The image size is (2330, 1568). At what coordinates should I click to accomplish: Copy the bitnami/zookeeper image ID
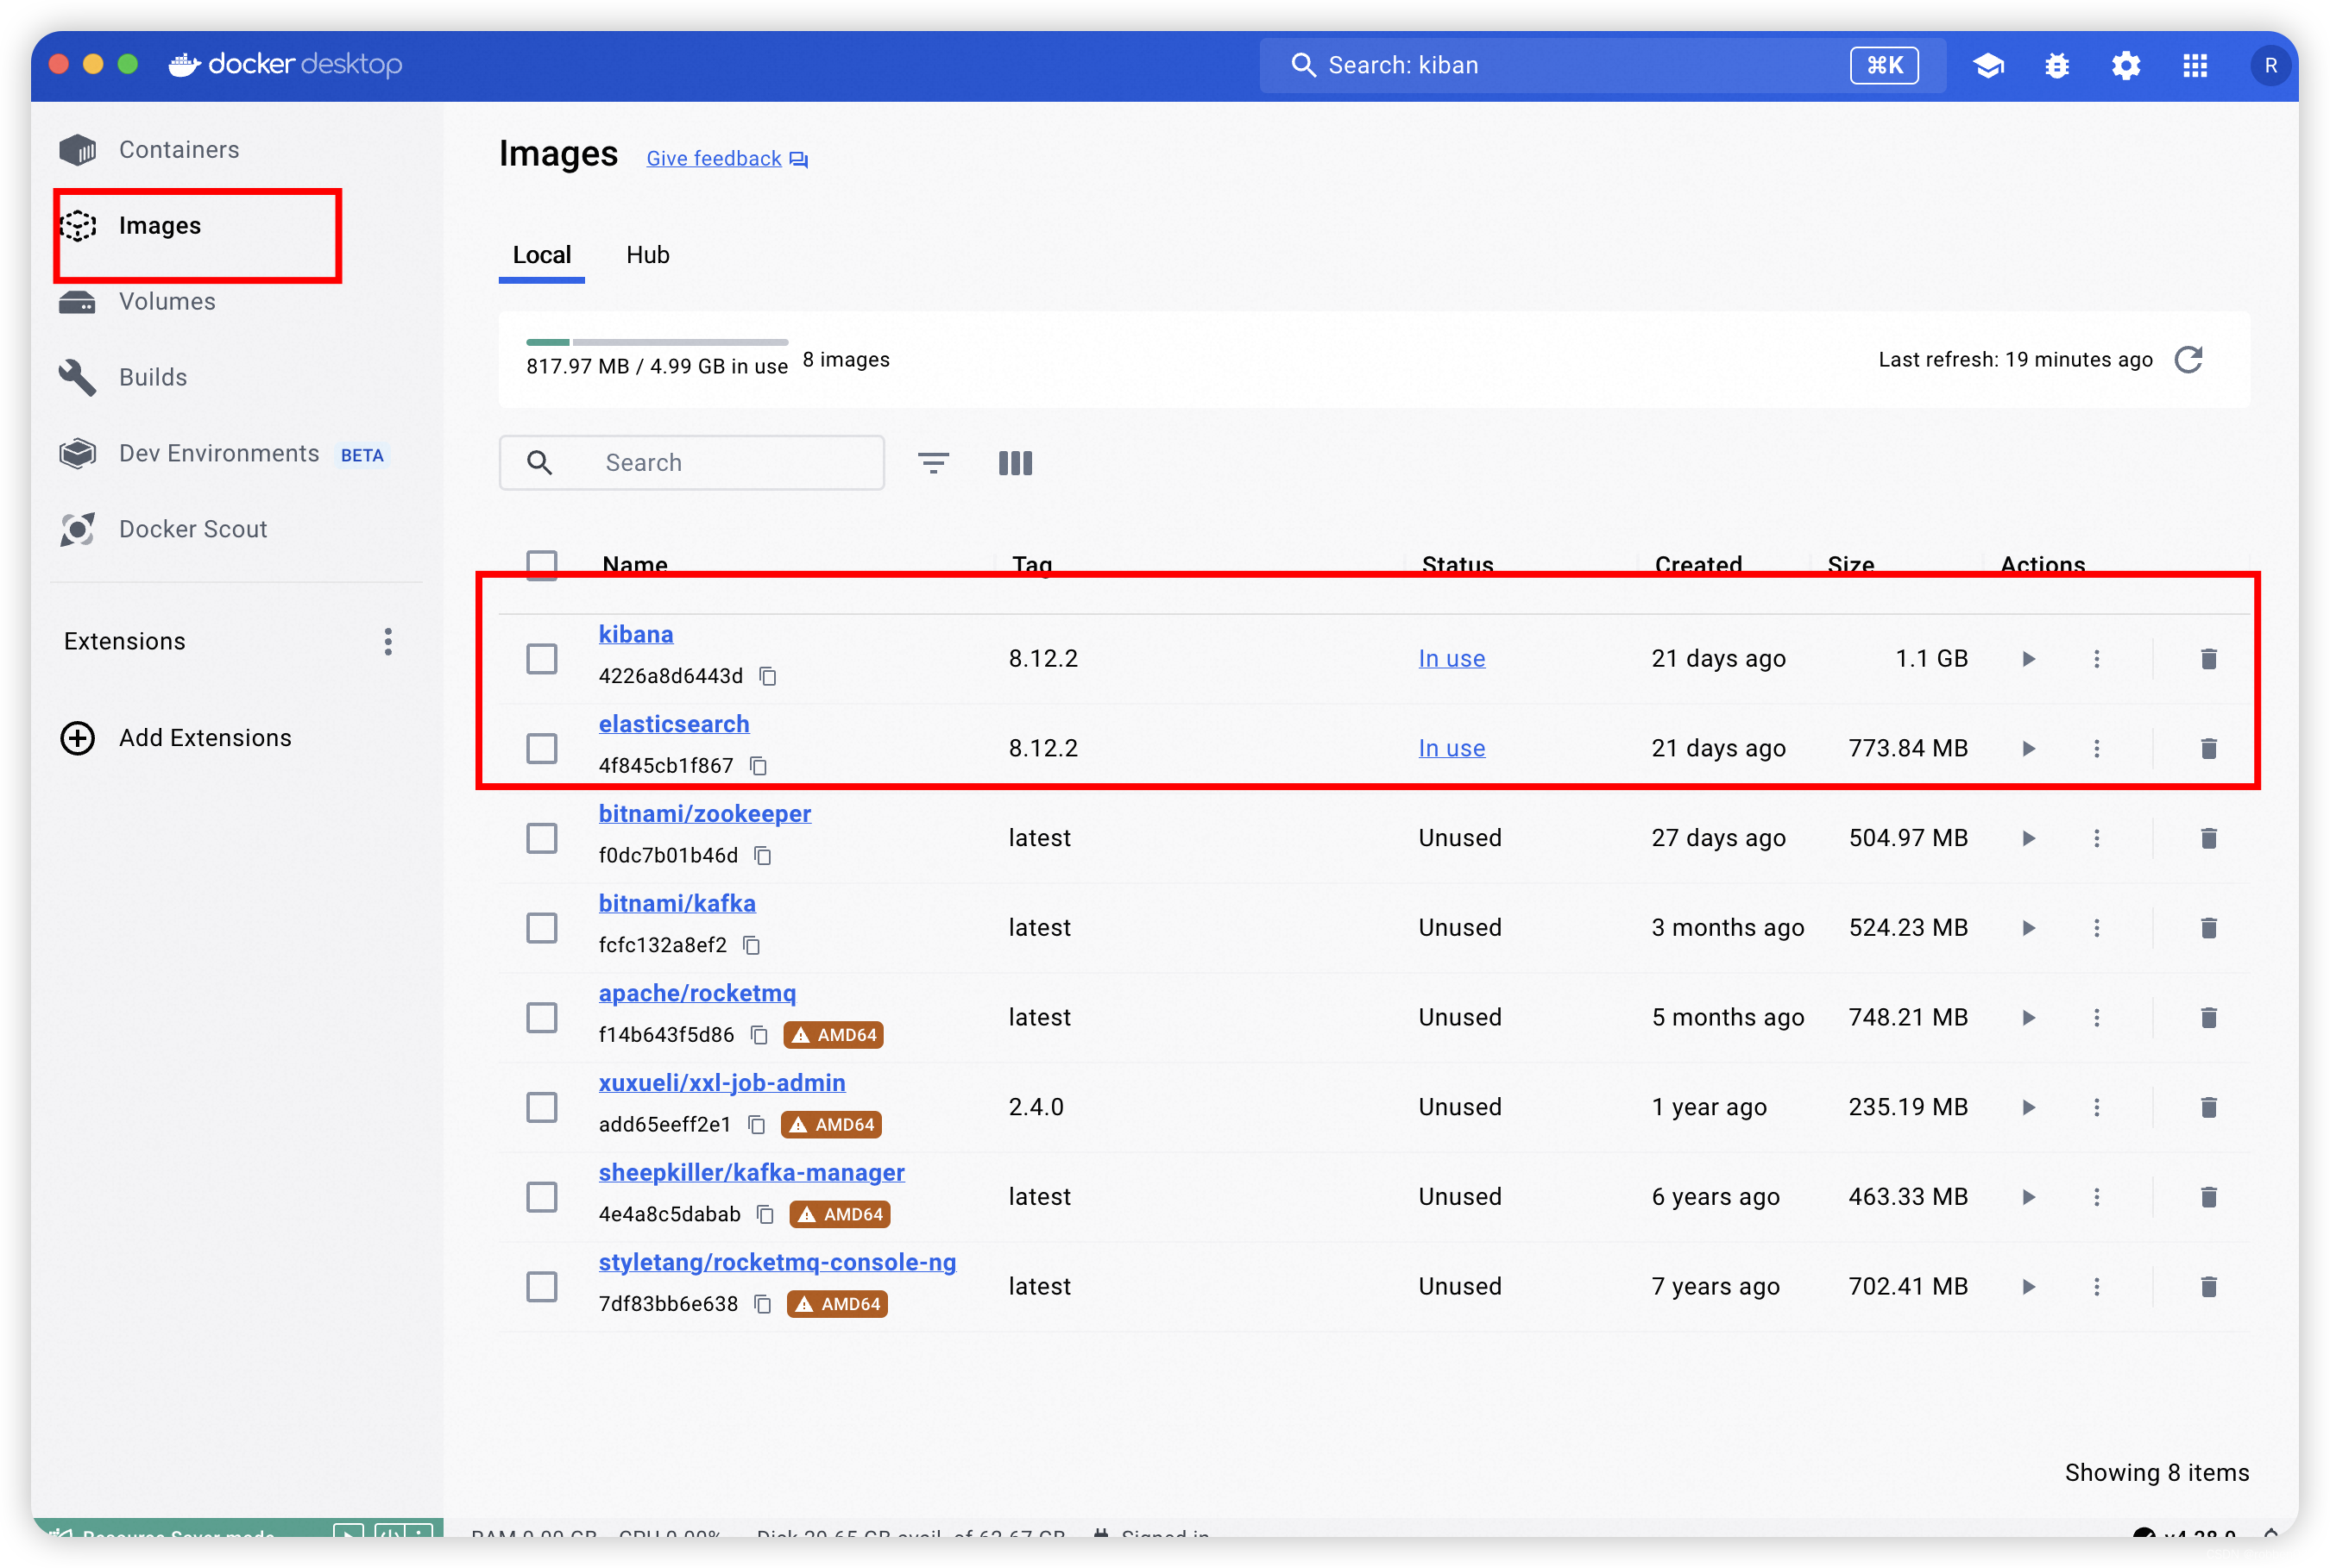[762, 856]
